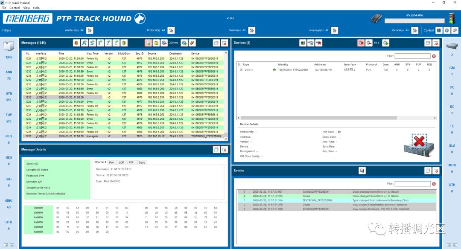Open the Domain(s) filter button

click(252, 30)
